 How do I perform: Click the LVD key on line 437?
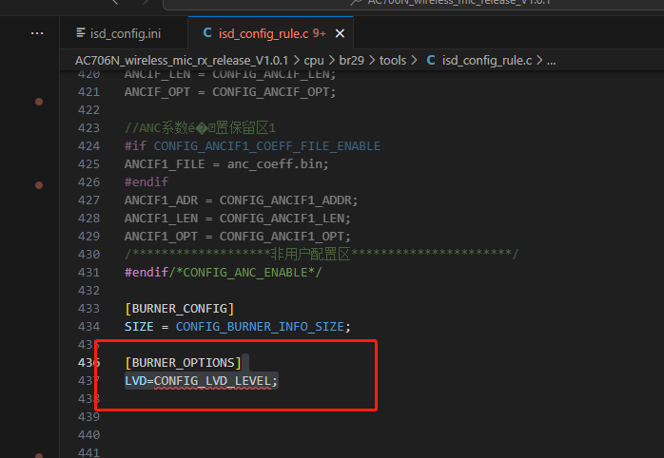135,381
